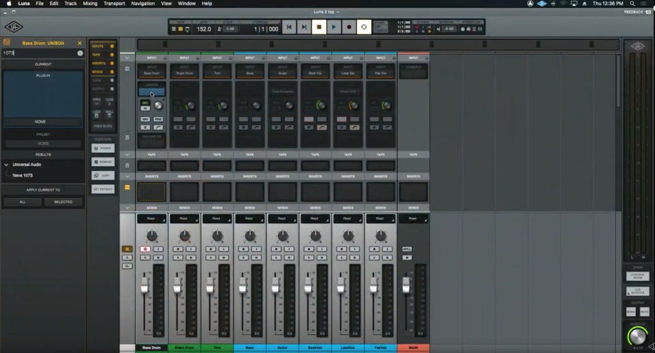This screenshot has height=353, width=655.
Task: Click the Record button in transport
Action: pyautogui.click(x=349, y=27)
